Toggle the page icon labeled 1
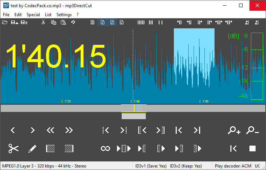Screen dimensions: 266x170 pyautogui.click(x=103, y=22)
